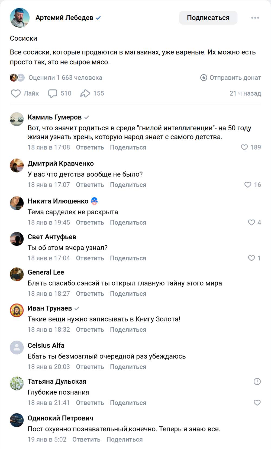
Task: Open Артемий Лебедев's profile avatar
Action: 20,18
